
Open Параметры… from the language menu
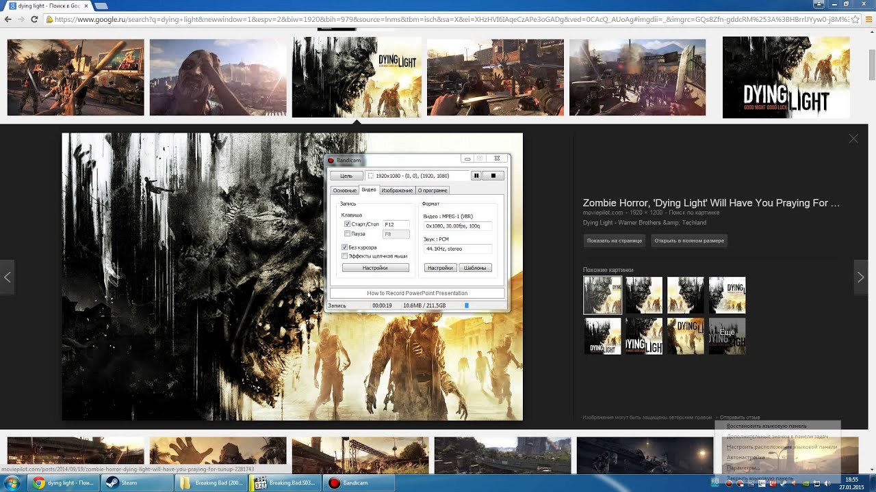(x=743, y=467)
